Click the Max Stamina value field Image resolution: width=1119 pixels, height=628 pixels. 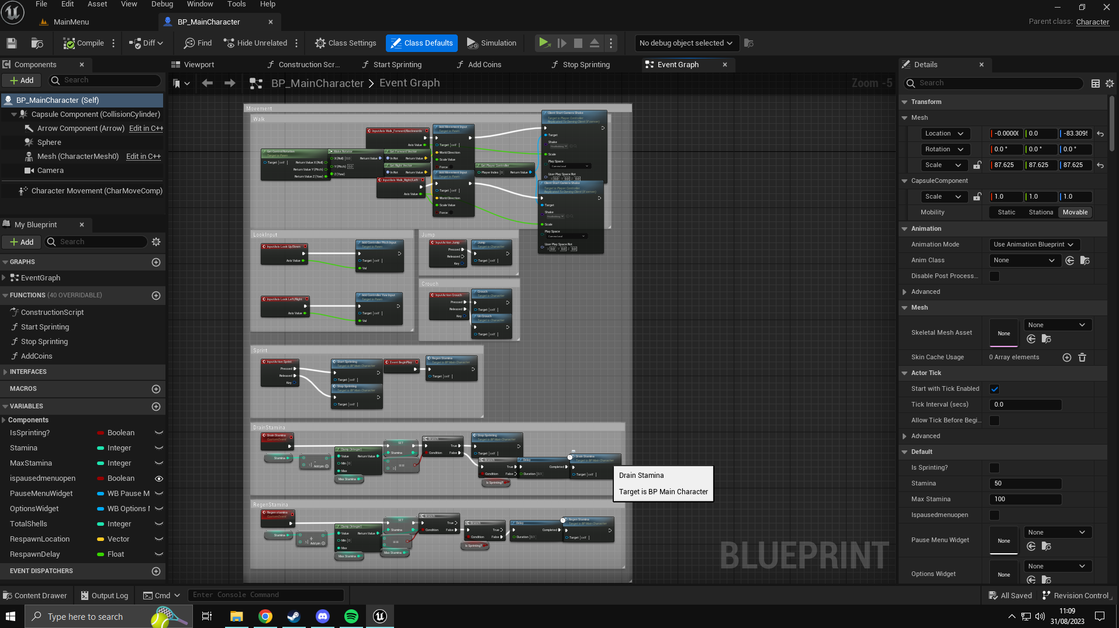coord(1025,499)
